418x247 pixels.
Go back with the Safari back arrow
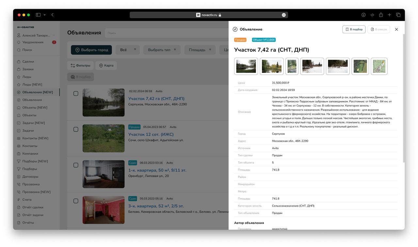tap(53, 15)
